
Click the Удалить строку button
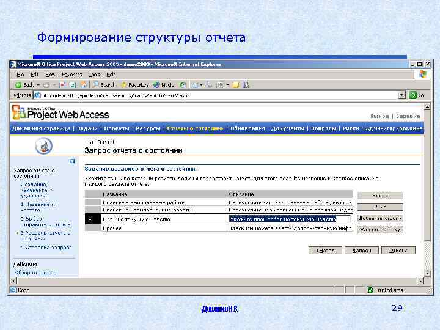click(380, 230)
